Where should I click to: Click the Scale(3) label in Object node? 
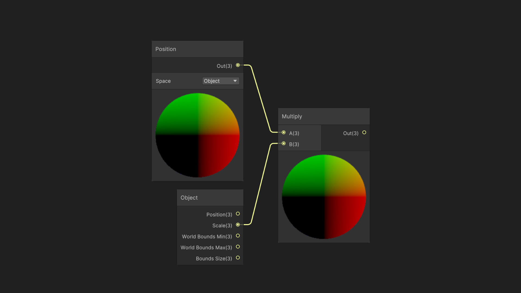click(x=222, y=225)
